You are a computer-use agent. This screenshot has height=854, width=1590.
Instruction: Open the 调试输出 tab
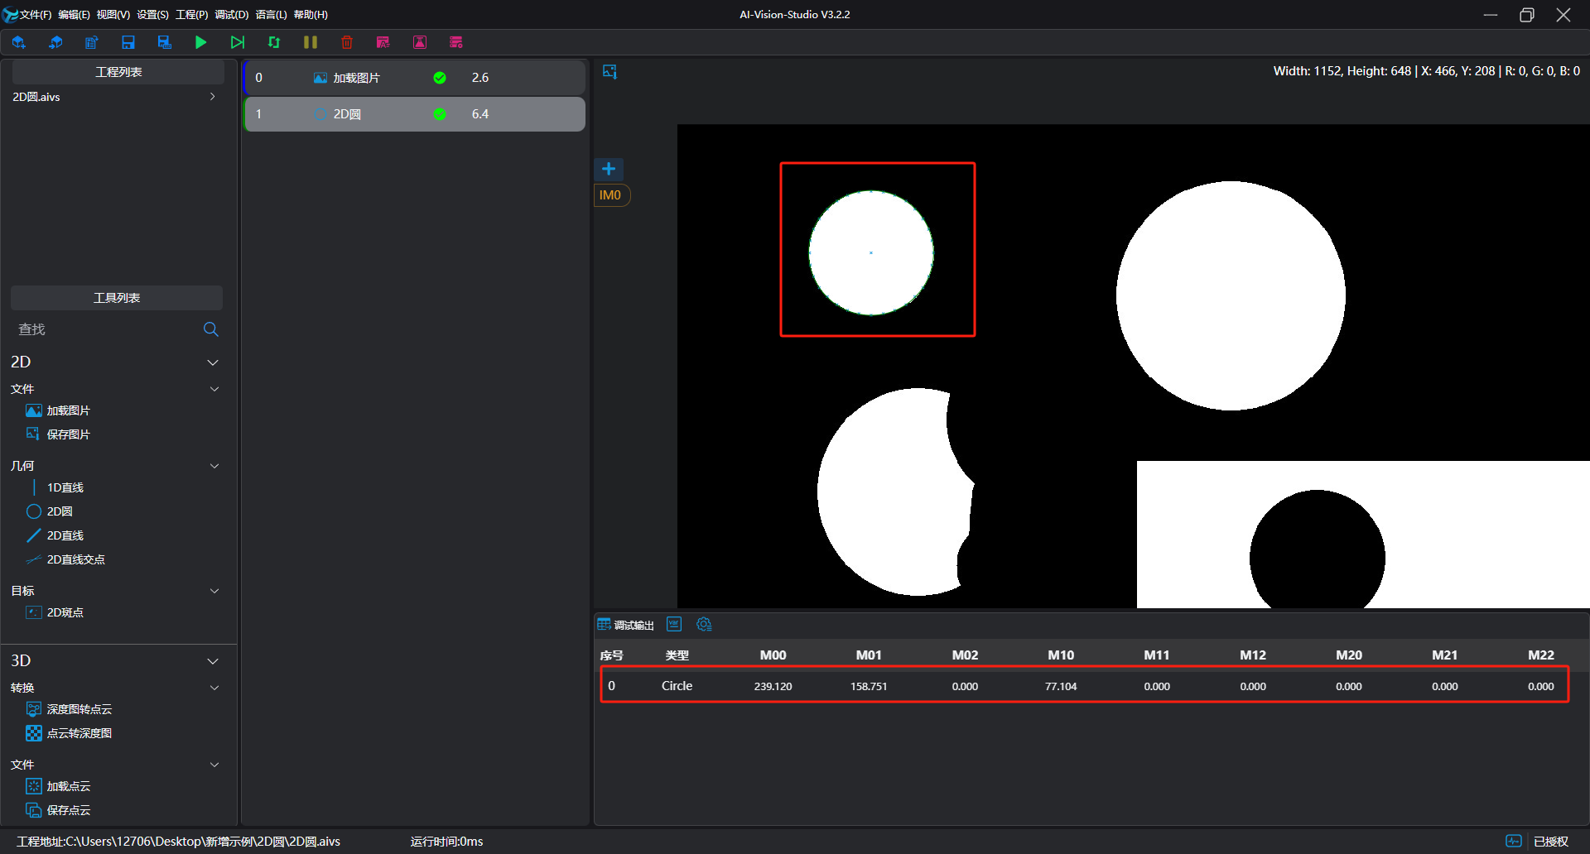[x=626, y=625]
